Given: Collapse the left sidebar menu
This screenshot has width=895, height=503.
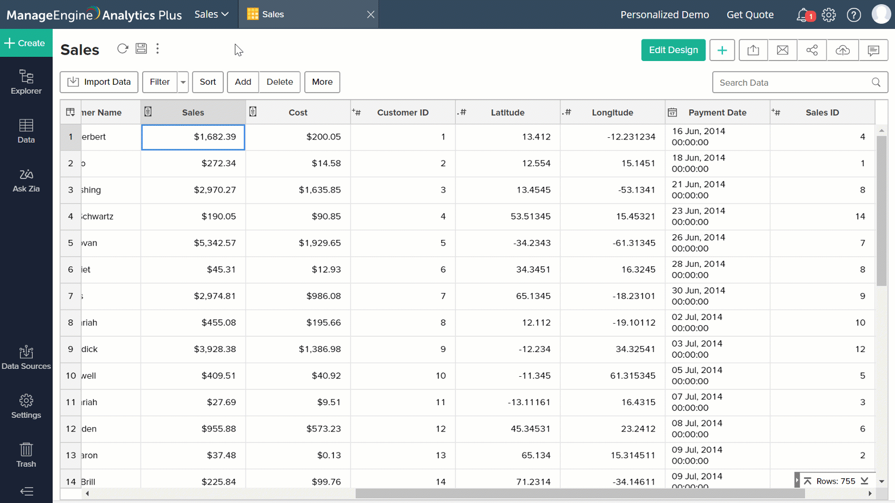Looking at the screenshot, I should 26,491.
